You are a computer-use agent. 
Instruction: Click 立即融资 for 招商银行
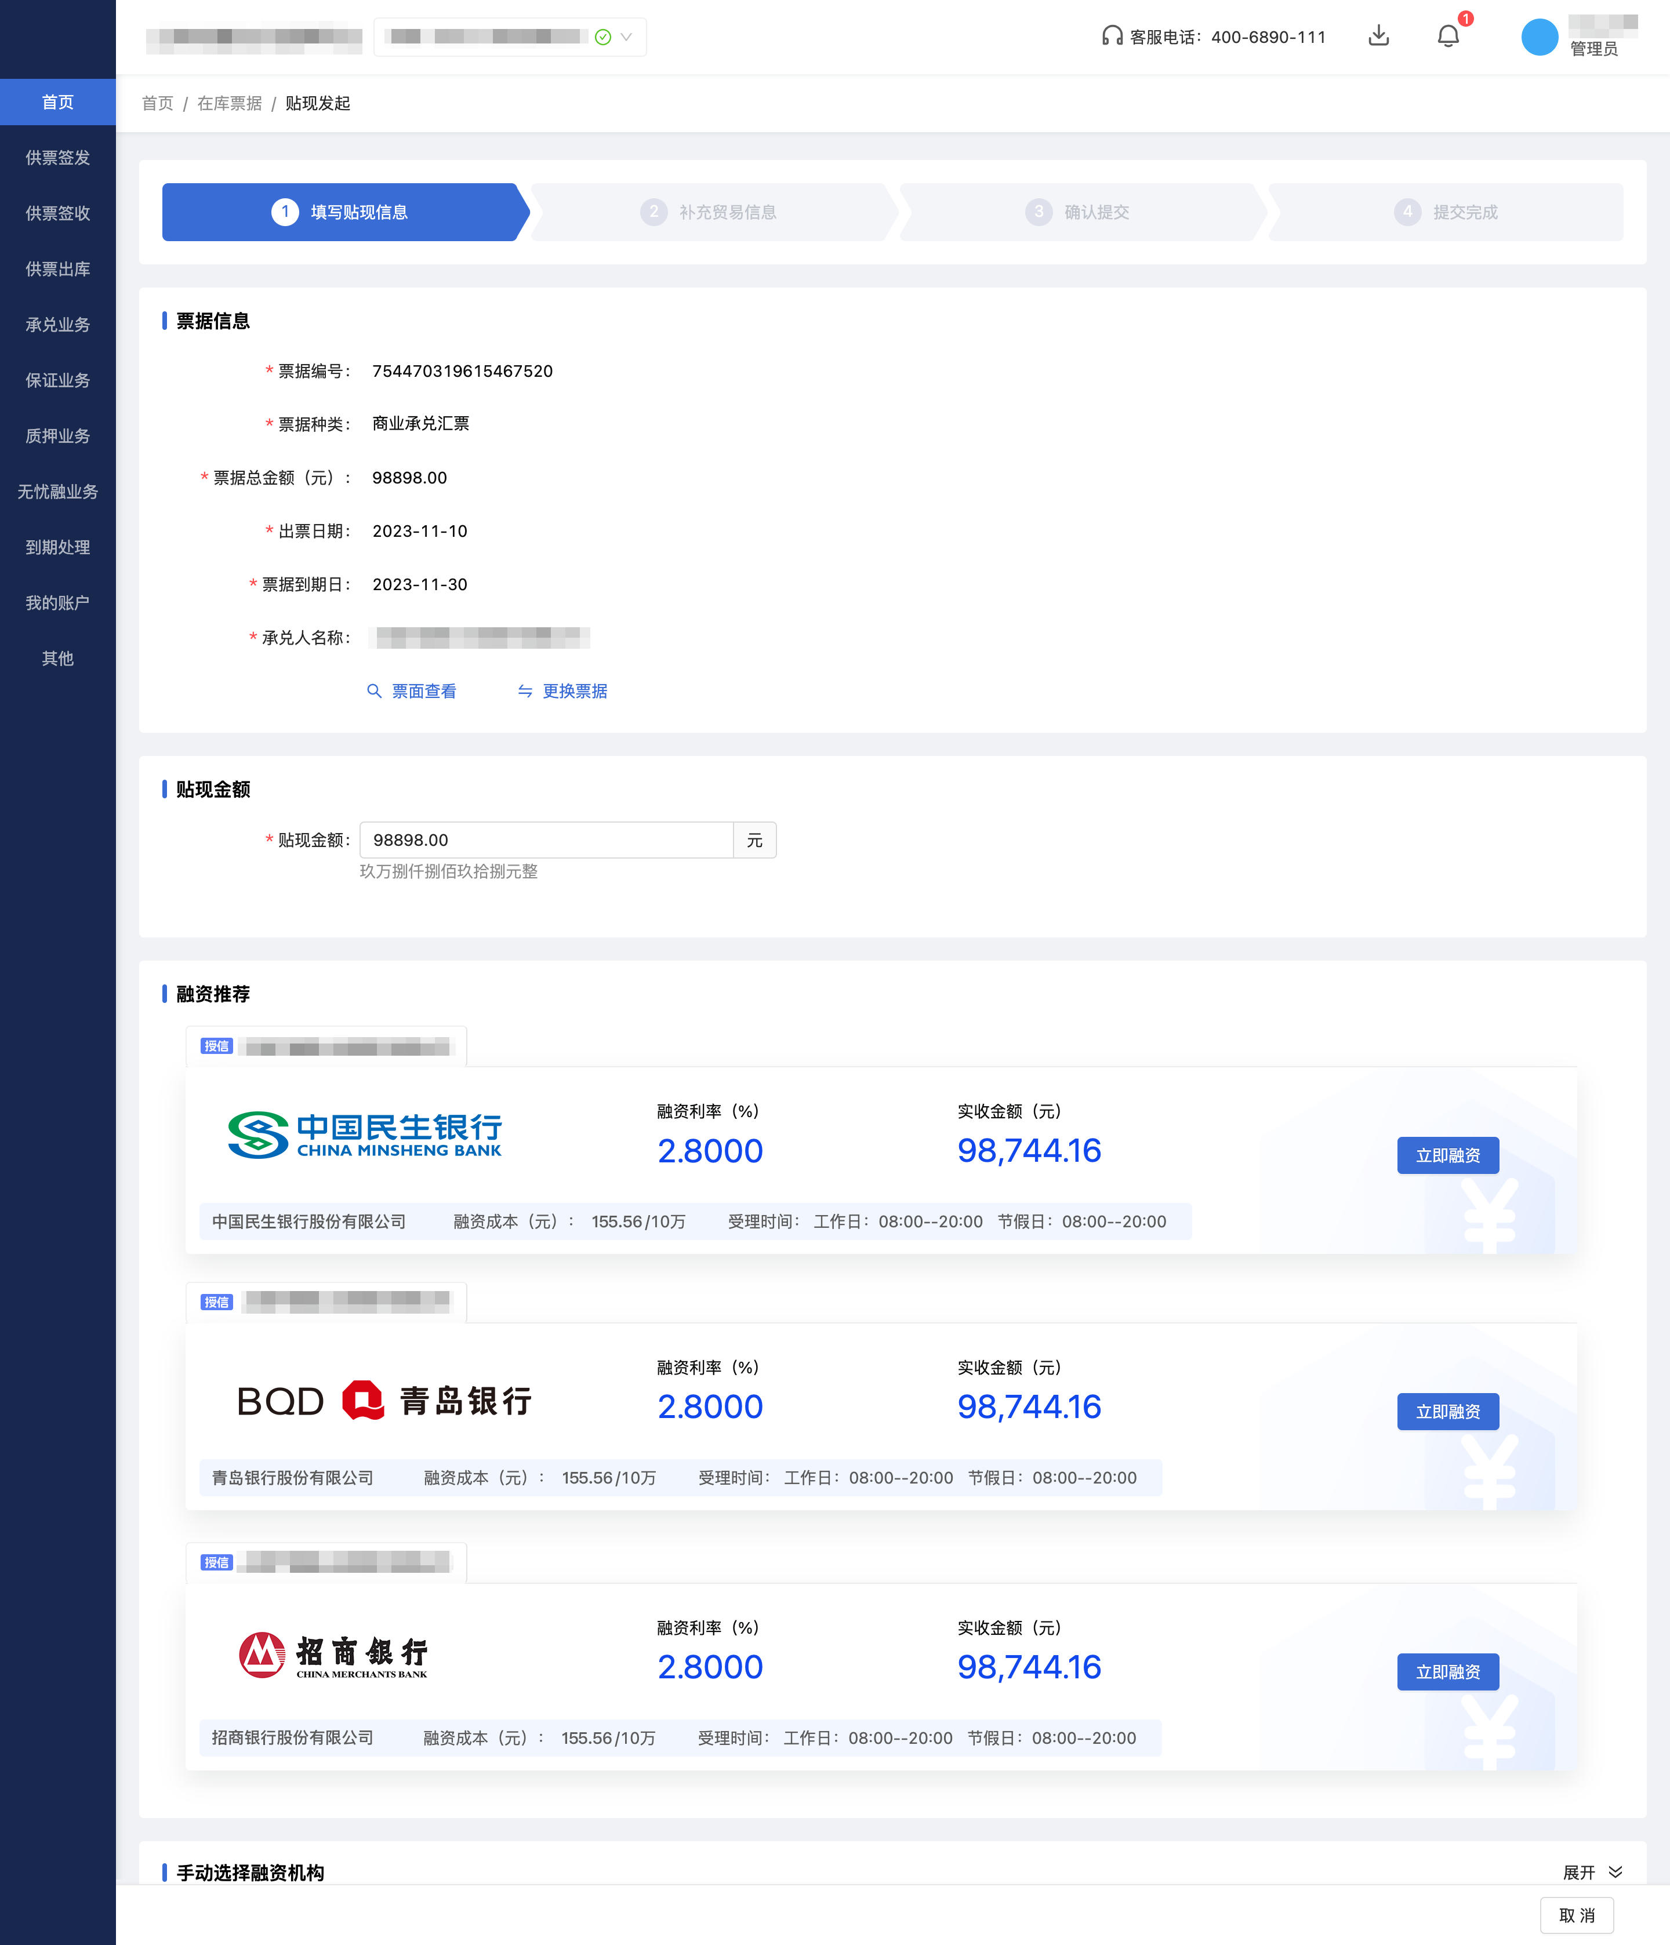(x=1447, y=1672)
